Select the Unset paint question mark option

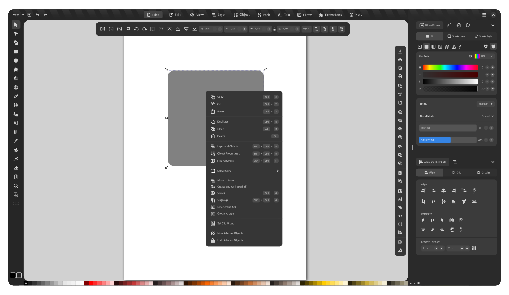pos(460,46)
